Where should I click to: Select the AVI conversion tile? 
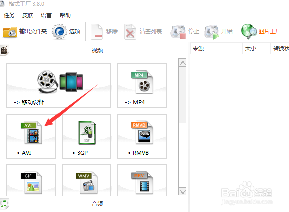pos(31,136)
